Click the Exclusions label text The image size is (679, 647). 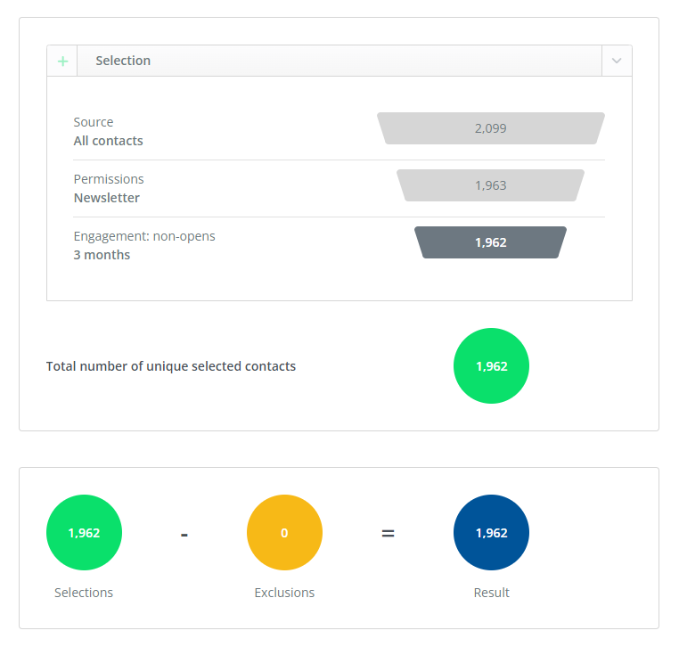[284, 593]
